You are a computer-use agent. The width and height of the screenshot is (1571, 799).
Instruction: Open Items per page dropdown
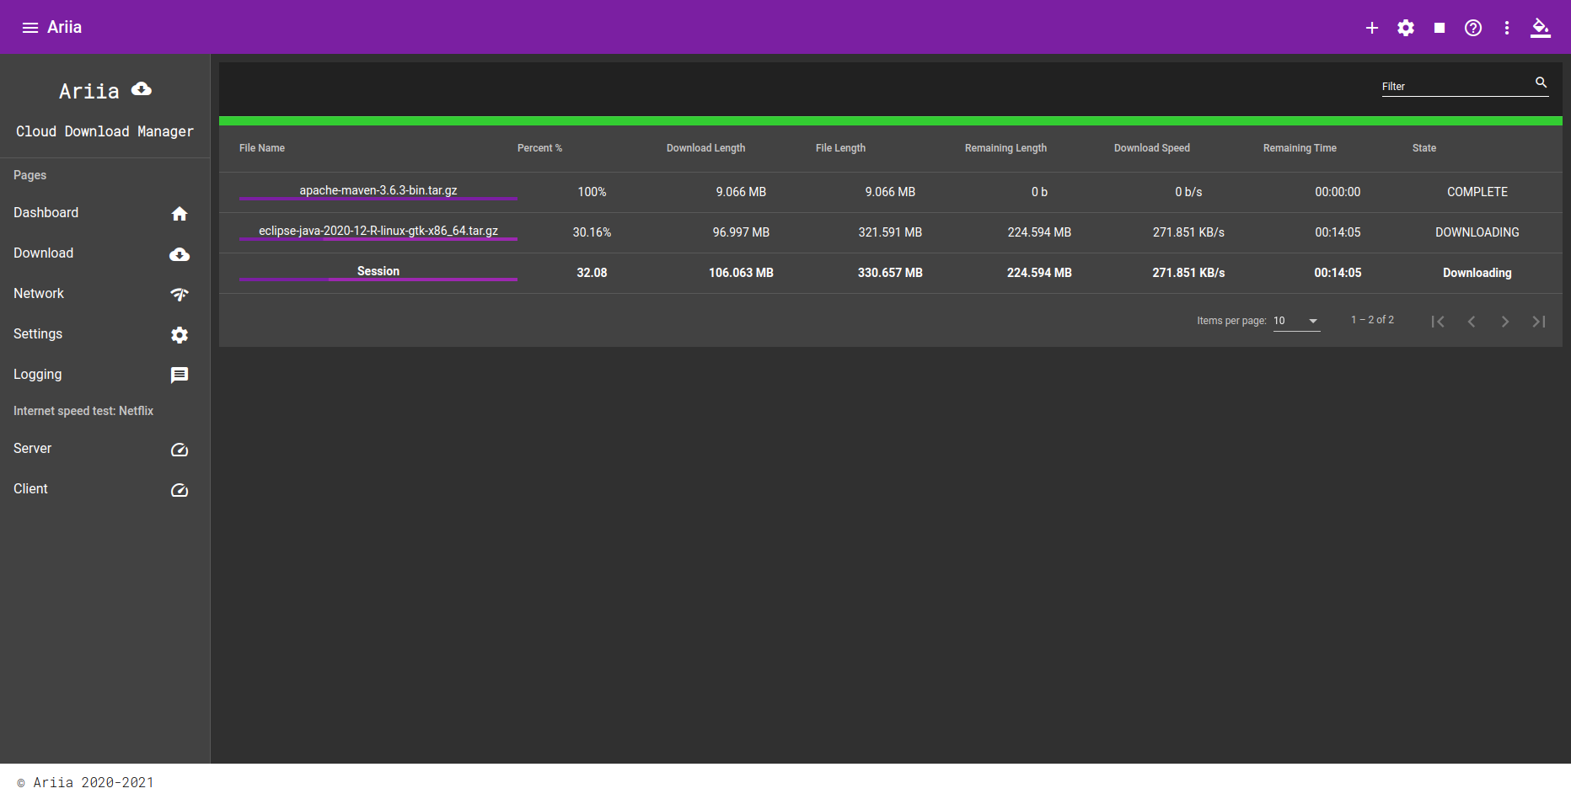click(1296, 321)
